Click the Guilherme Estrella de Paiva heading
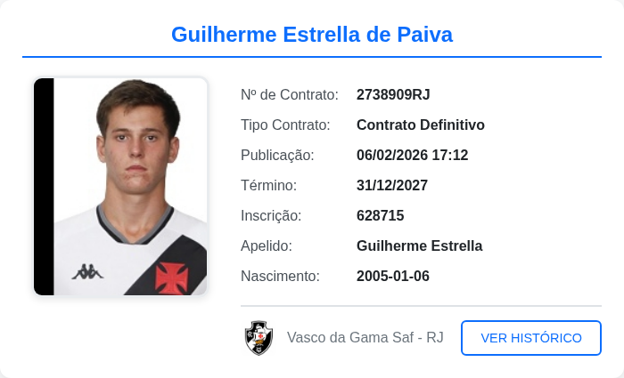 point(312,35)
